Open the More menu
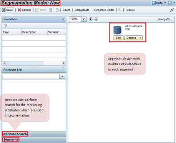Viewport: 176px width, 143px height. [130, 10]
